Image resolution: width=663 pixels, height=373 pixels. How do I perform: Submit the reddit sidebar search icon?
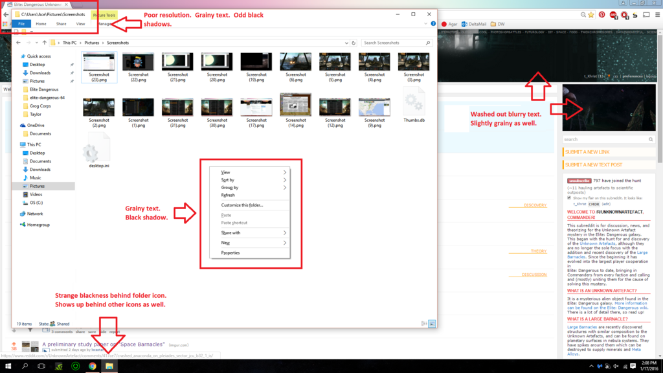[x=651, y=139]
